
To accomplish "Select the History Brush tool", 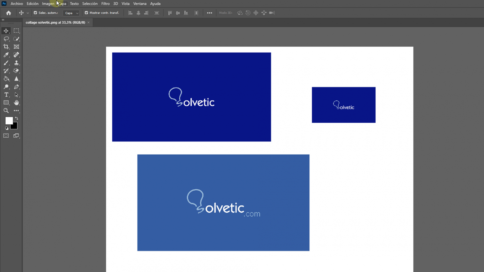I will pos(6,71).
